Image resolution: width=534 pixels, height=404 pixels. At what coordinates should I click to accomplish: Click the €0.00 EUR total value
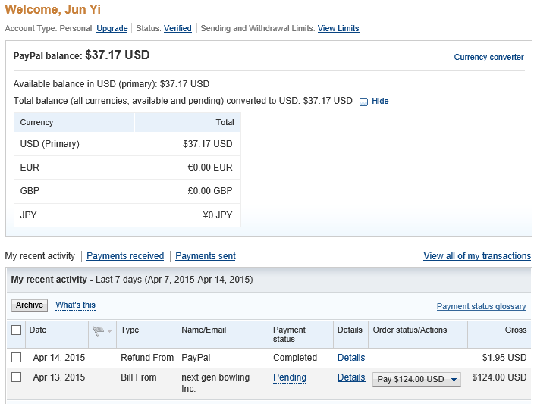(210, 168)
